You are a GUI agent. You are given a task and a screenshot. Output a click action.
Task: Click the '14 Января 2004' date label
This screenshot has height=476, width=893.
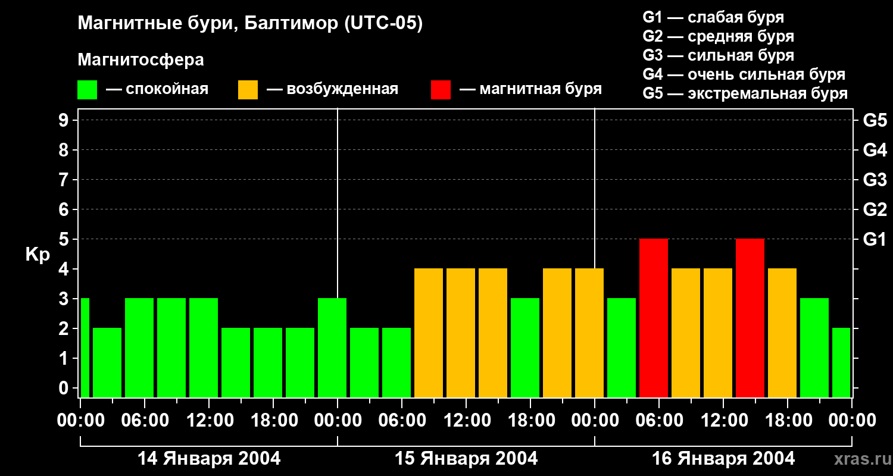(x=209, y=459)
